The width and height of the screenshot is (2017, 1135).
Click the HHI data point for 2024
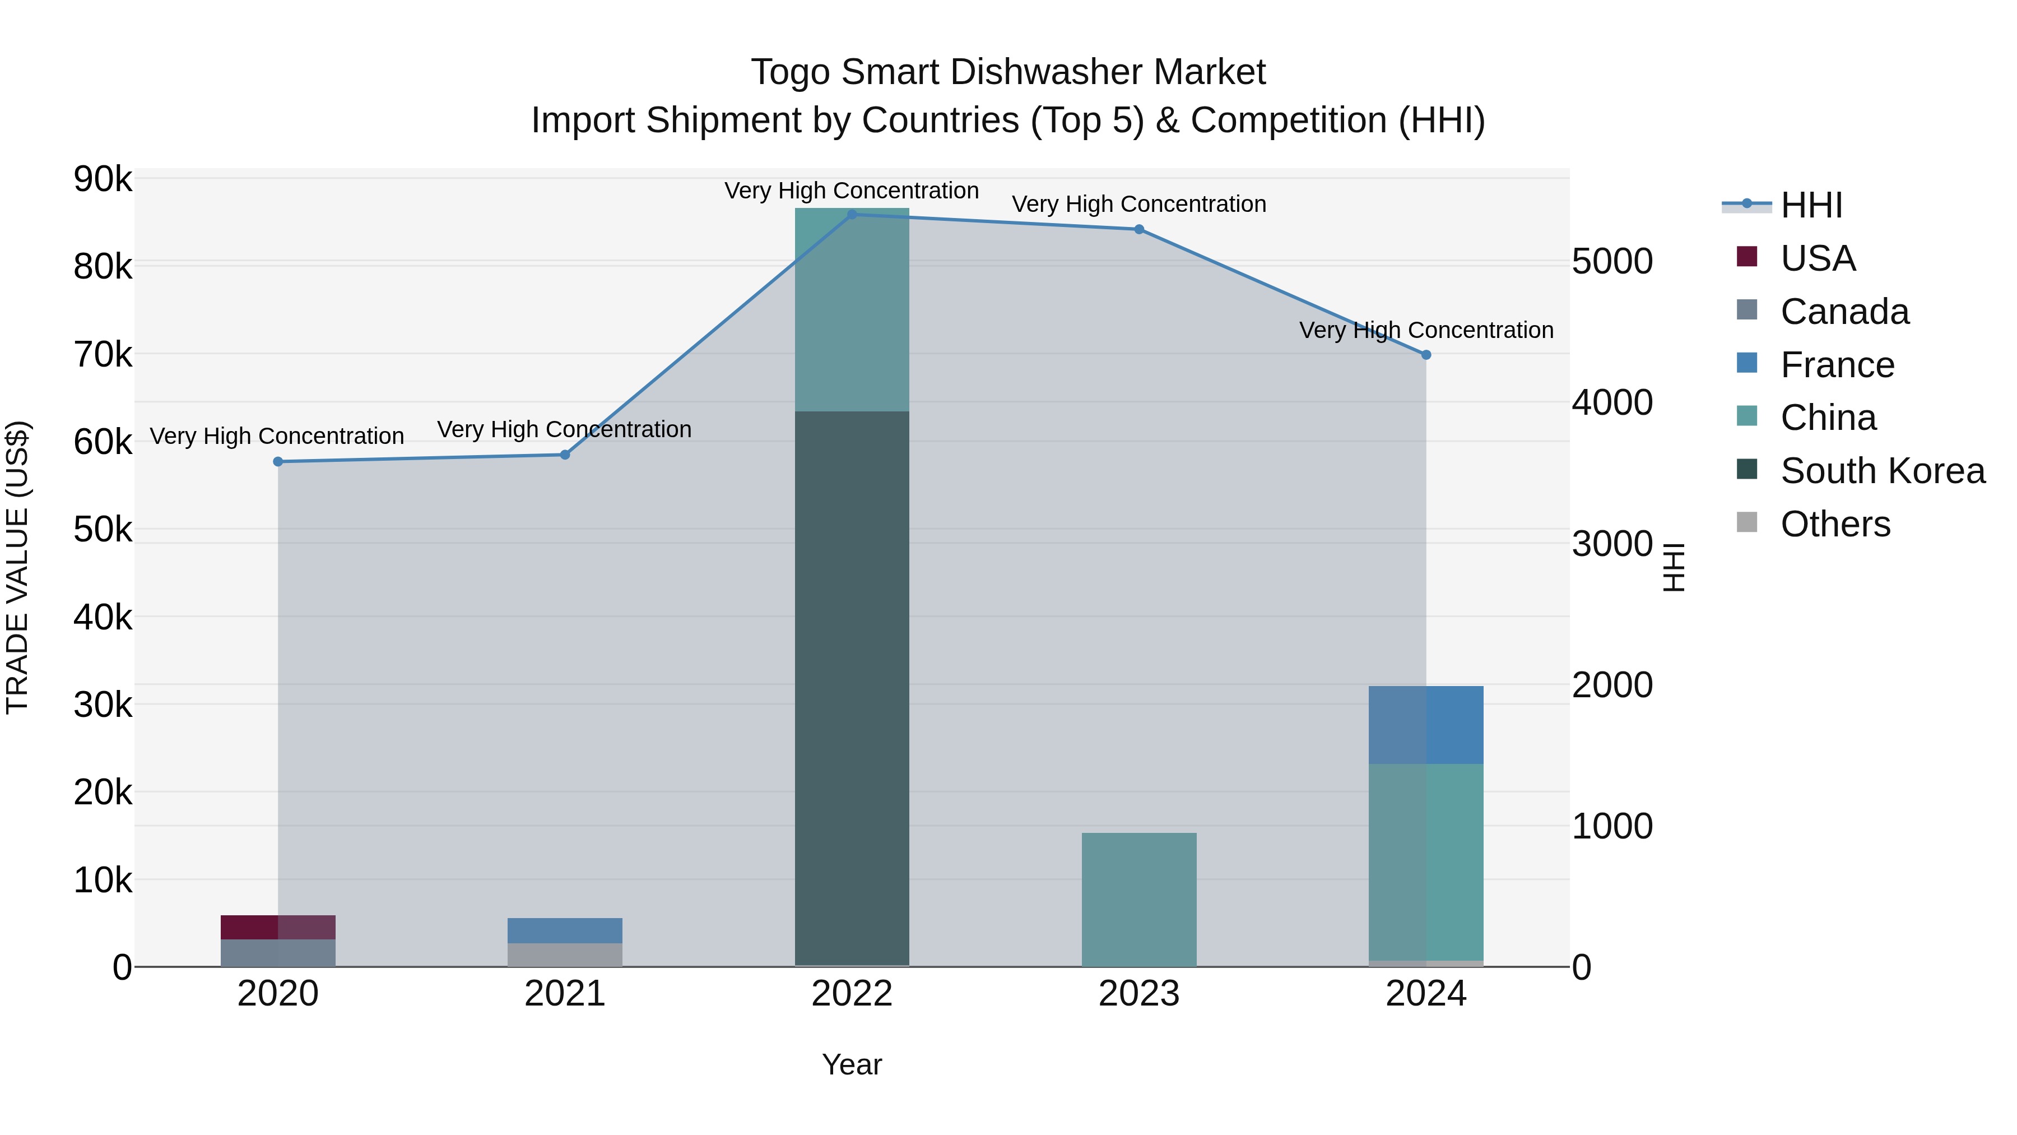tap(1426, 355)
